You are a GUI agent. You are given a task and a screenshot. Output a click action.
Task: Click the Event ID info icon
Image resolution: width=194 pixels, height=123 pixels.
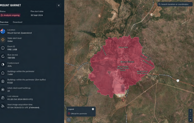click(x=3, y=48)
